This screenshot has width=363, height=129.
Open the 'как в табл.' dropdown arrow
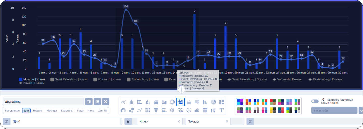[361, 110]
